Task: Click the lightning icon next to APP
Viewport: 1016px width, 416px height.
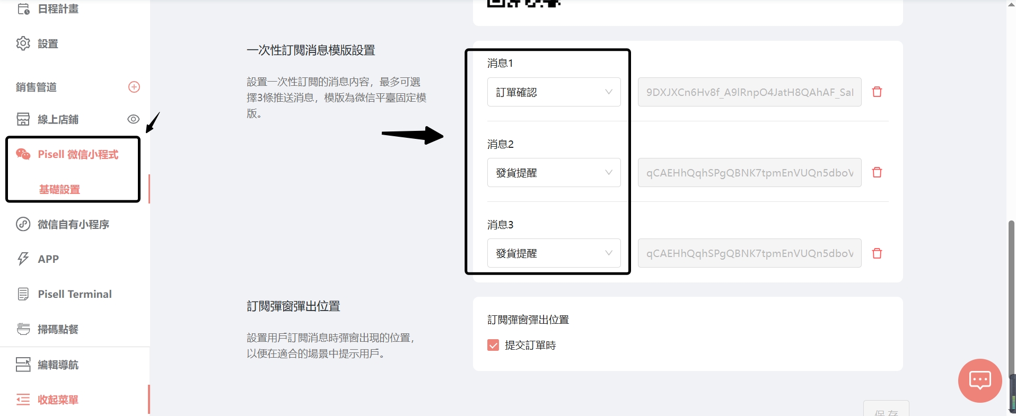Action: click(x=23, y=259)
